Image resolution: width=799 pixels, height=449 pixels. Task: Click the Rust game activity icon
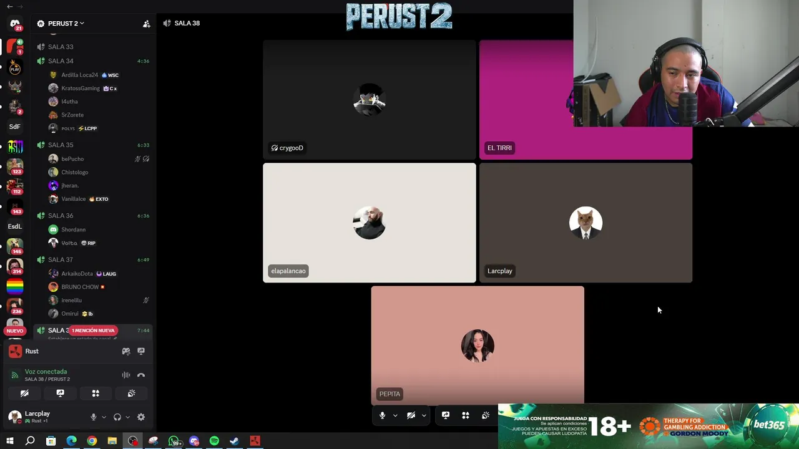[15, 351]
